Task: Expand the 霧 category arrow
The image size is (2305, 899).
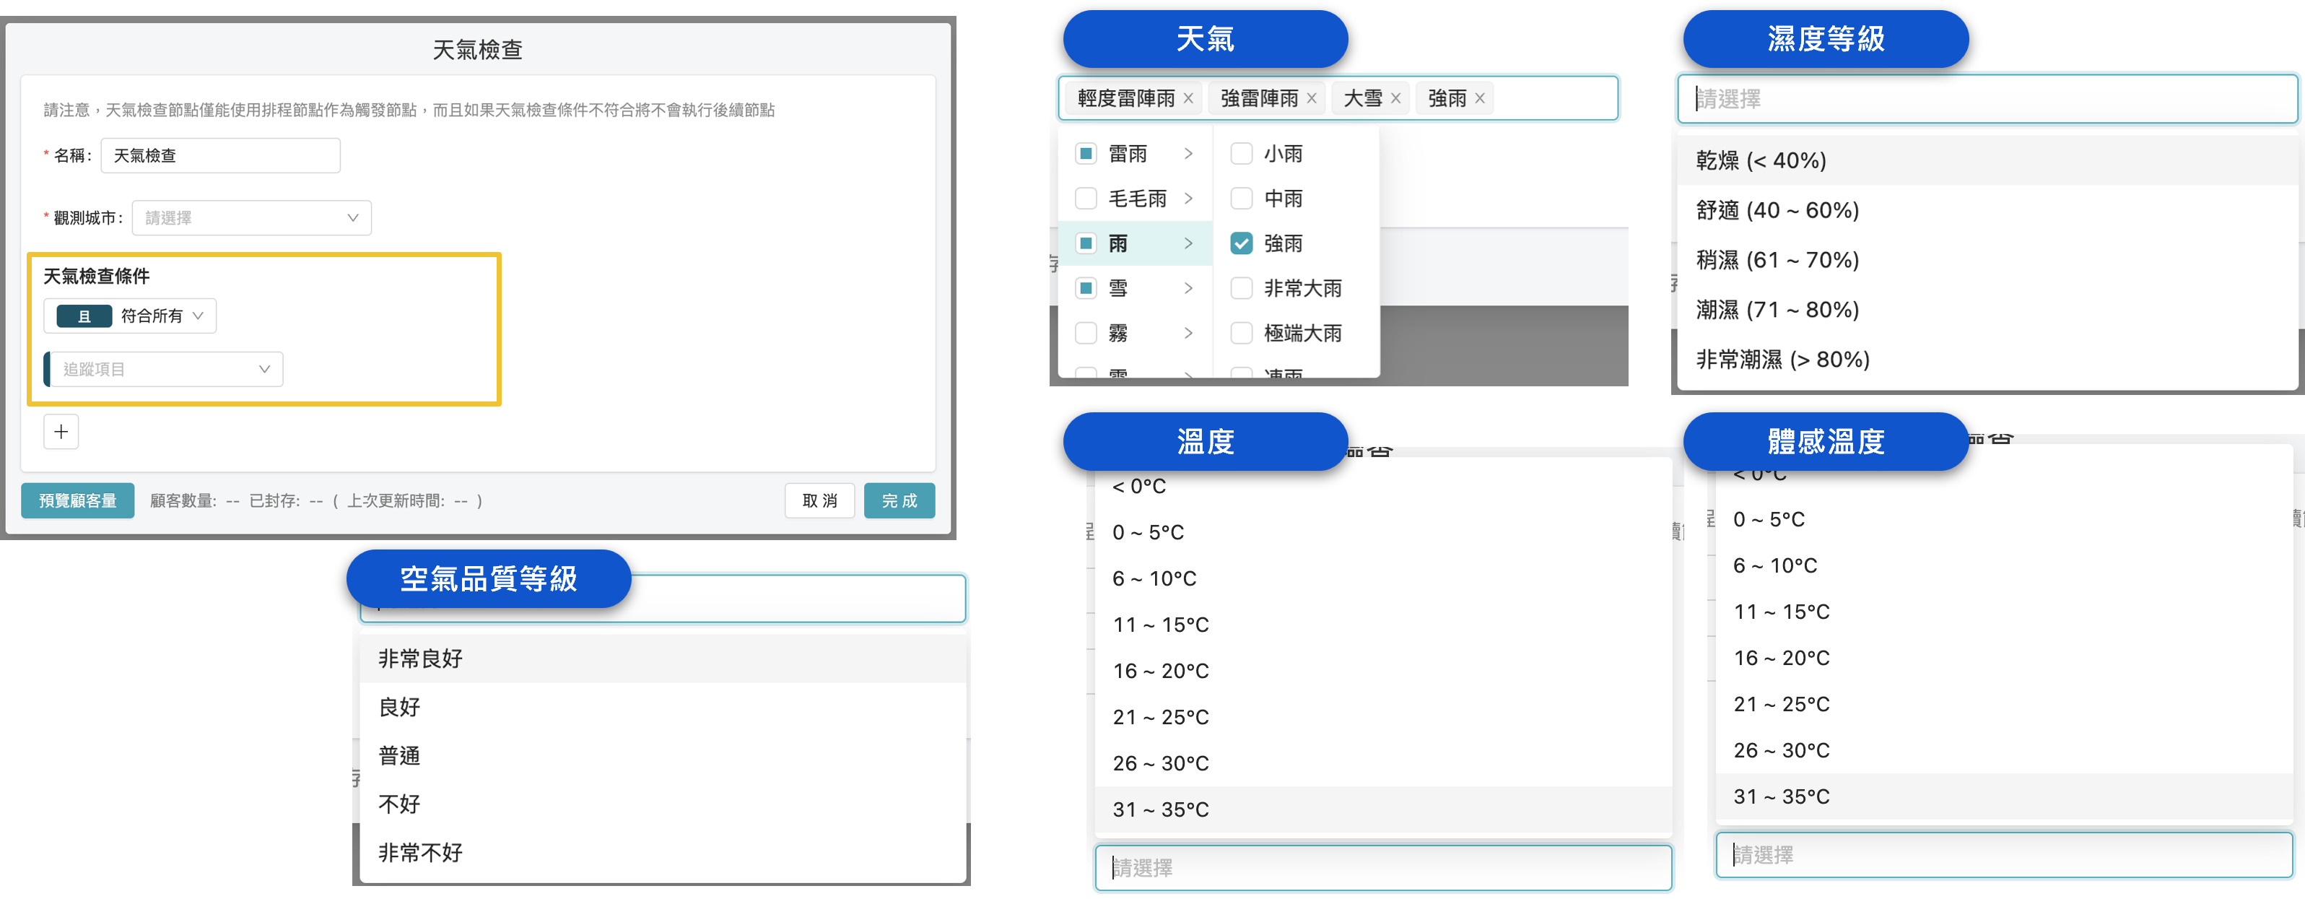Action: pyautogui.click(x=1188, y=333)
